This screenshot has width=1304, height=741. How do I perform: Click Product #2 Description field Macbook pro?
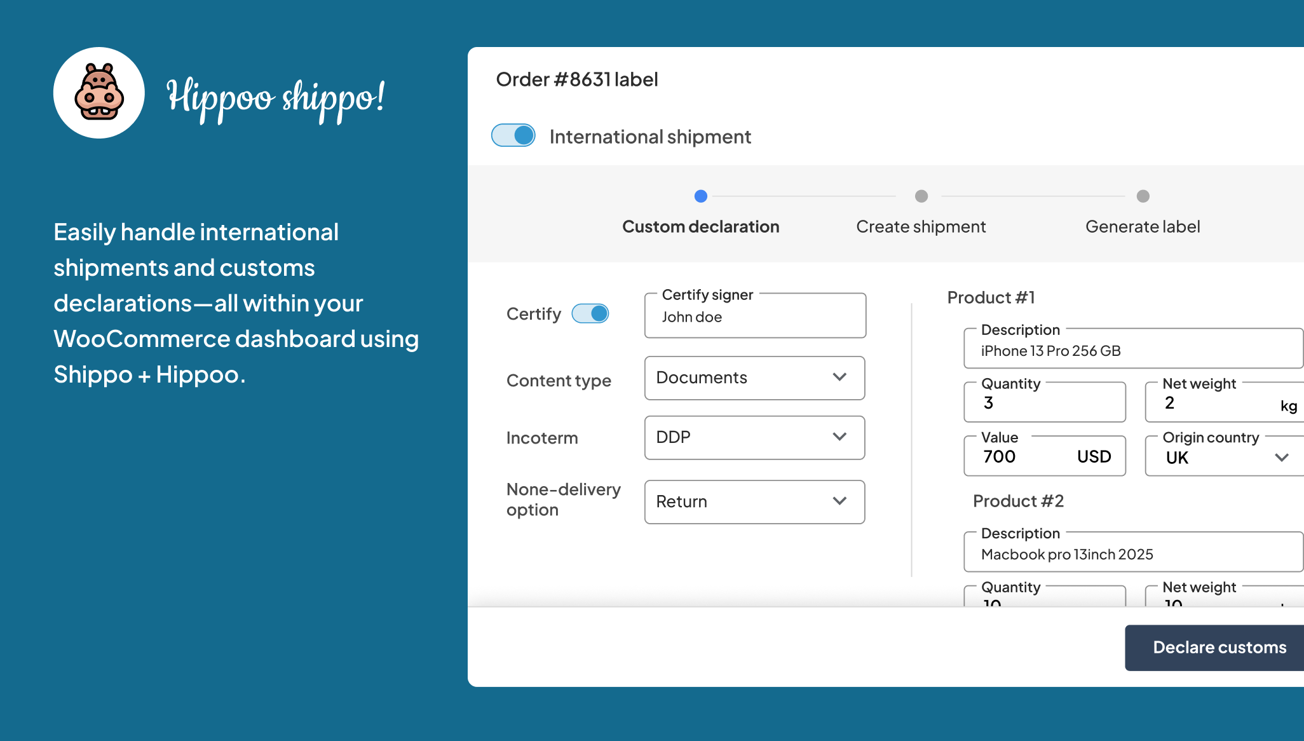click(1134, 552)
